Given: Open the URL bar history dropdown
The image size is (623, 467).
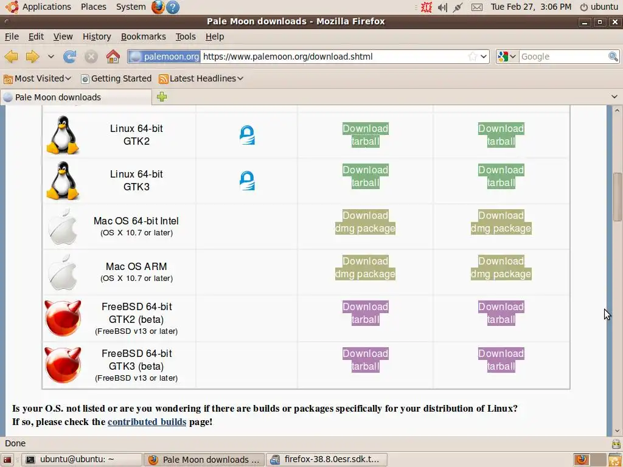Looking at the screenshot, I should click(x=484, y=57).
